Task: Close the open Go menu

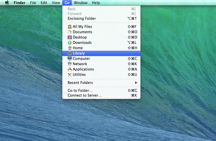Action: click(67, 3)
